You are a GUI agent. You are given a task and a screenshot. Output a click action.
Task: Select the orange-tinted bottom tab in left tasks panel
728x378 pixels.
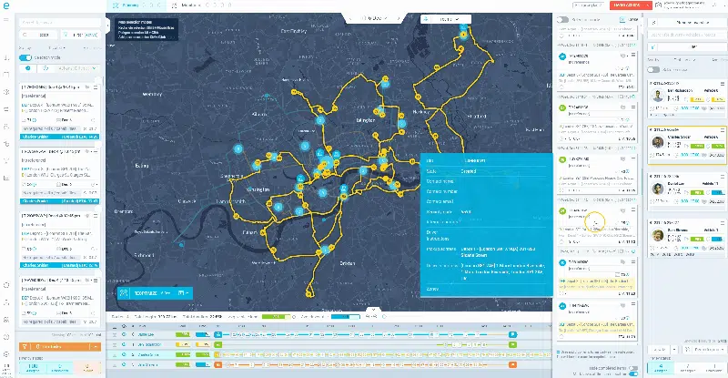tap(87, 368)
